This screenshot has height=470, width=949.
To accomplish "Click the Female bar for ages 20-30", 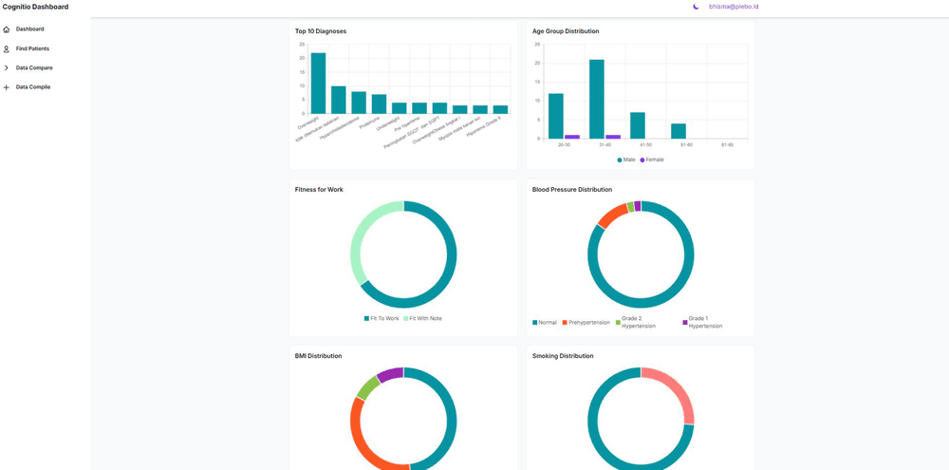I will (572, 137).
